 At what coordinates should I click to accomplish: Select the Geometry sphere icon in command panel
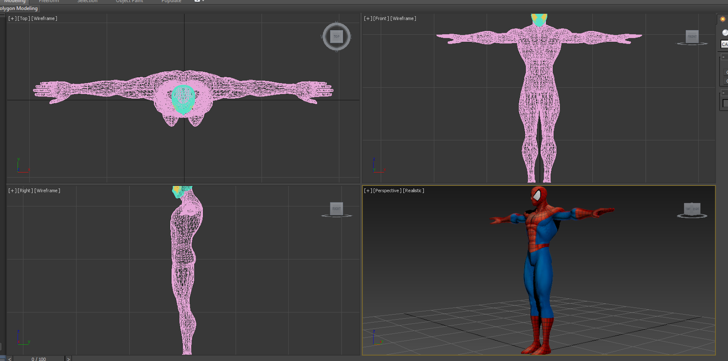[x=725, y=32]
